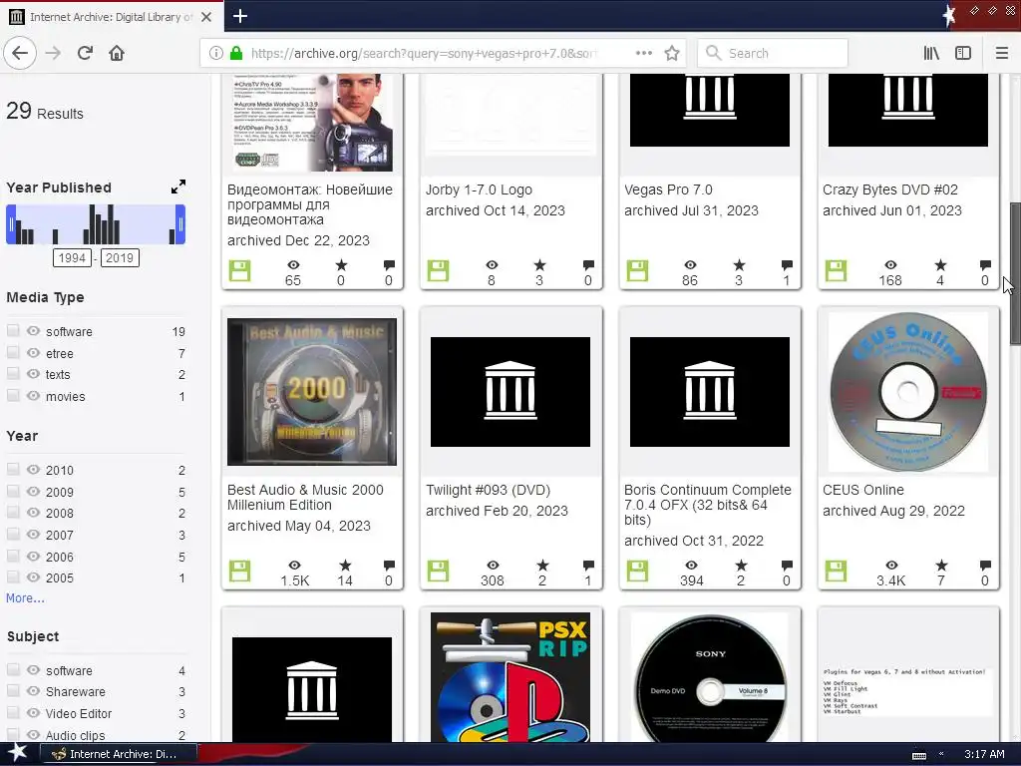This screenshot has width=1021, height=766.
Task: Click the reviews bubble on Vegas Pro 7.0
Action: point(787,265)
